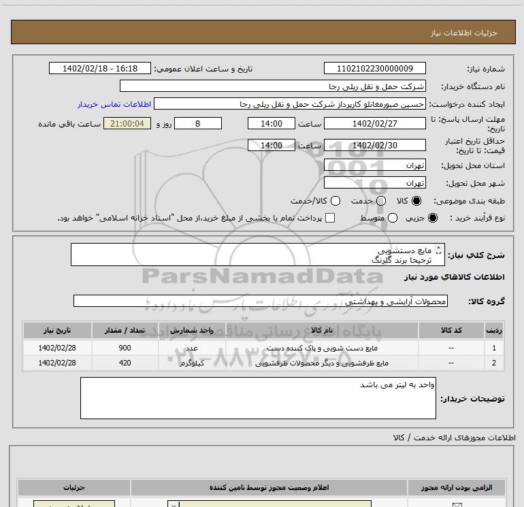The width and height of the screenshot is (524, 507).
Task: Select the خدمت radio button
Action: pos(381,201)
